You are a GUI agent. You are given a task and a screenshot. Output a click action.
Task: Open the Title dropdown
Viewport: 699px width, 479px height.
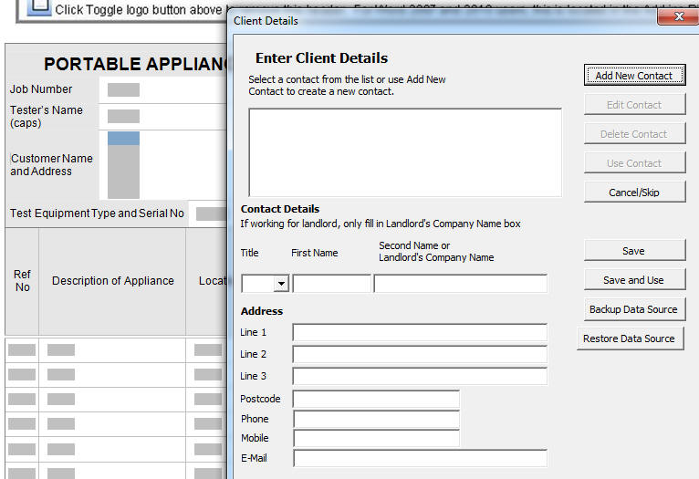coord(280,284)
